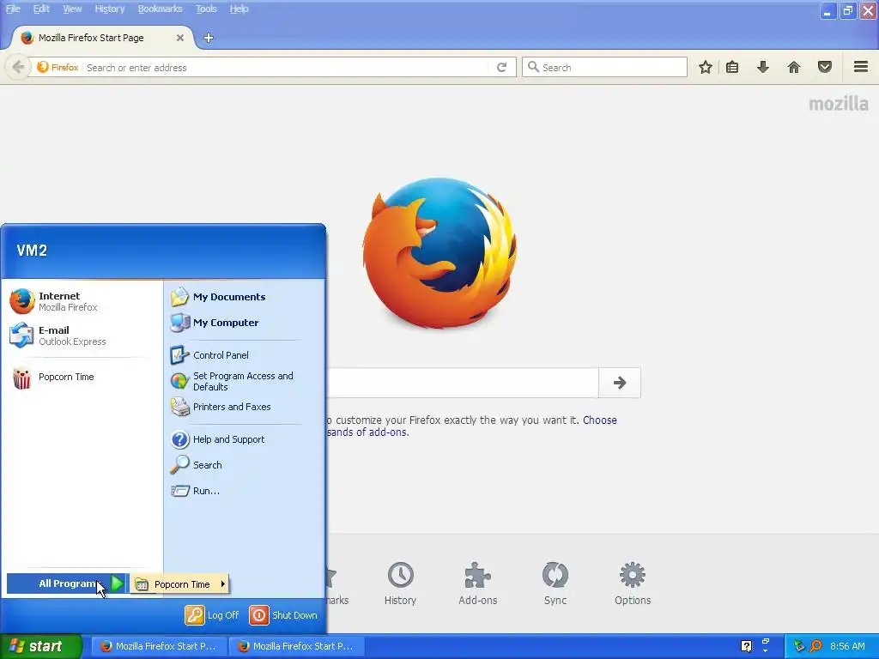Click the 8:56 AM system clock

click(x=847, y=646)
